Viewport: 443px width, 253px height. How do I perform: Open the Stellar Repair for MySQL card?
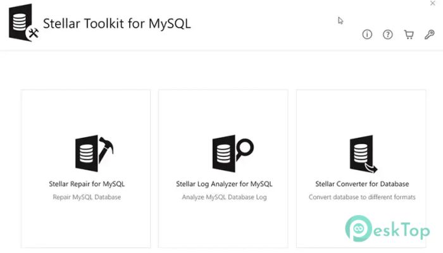point(85,169)
